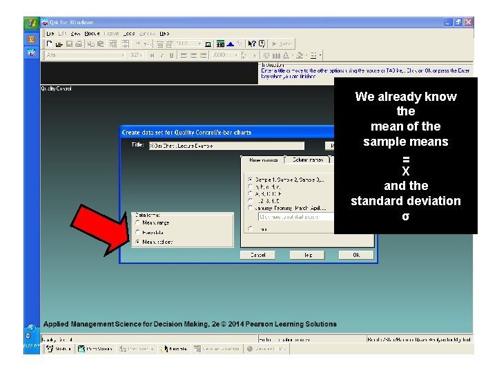Open the Module menu
Screen dimensions: 497x373
[x=92, y=33]
